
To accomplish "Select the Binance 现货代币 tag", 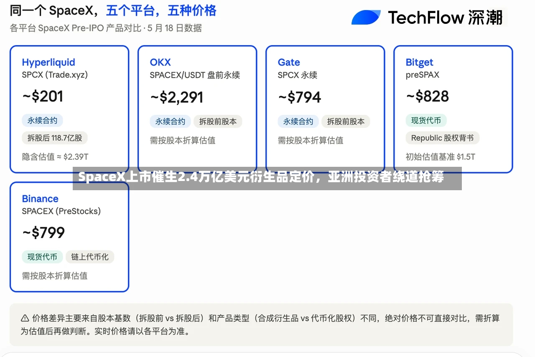I will [x=42, y=257].
